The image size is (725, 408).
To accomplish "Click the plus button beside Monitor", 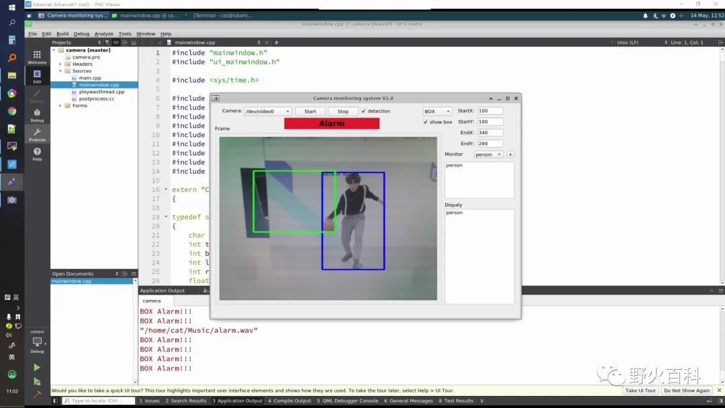I will tap(510, 154).
